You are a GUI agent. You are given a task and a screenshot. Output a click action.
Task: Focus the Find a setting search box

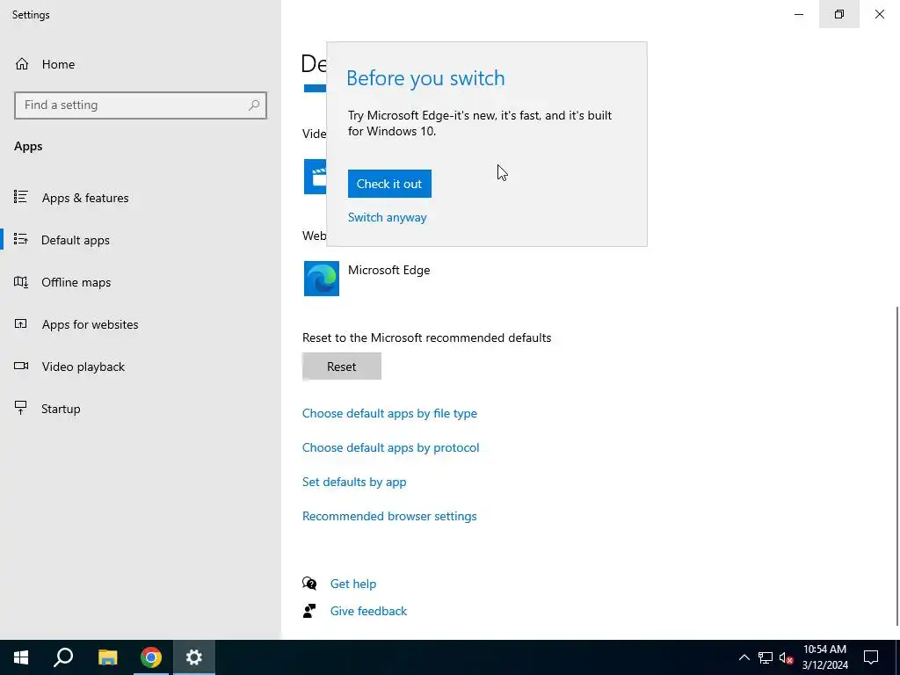coord(140,105)
